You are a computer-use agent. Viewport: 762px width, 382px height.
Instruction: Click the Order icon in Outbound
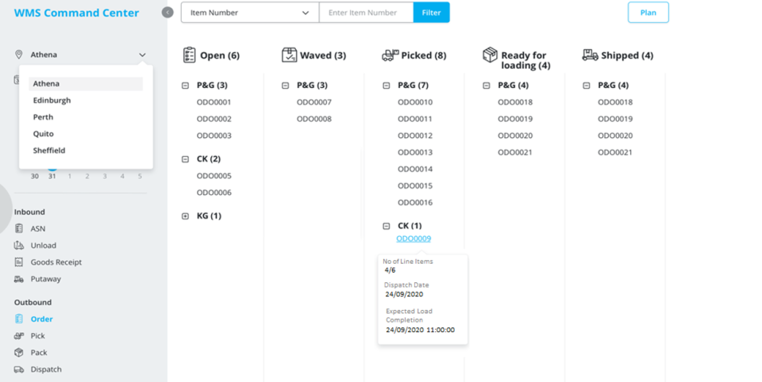pyautogui.click(x=19, y=319)
